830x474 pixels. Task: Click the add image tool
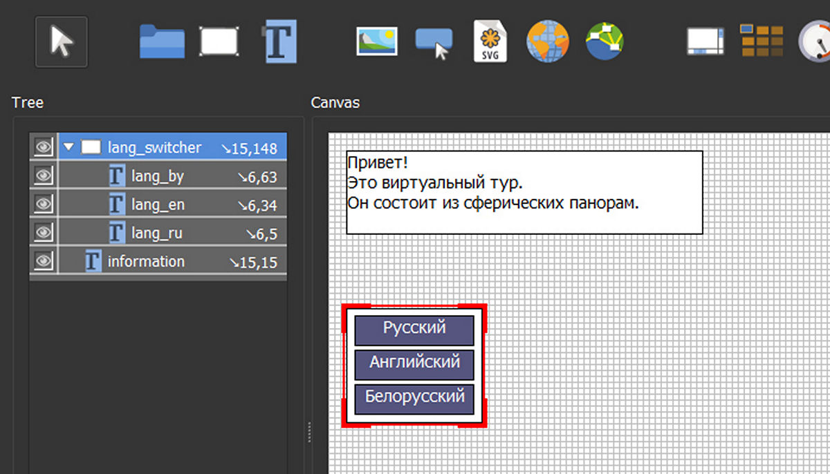377,41
